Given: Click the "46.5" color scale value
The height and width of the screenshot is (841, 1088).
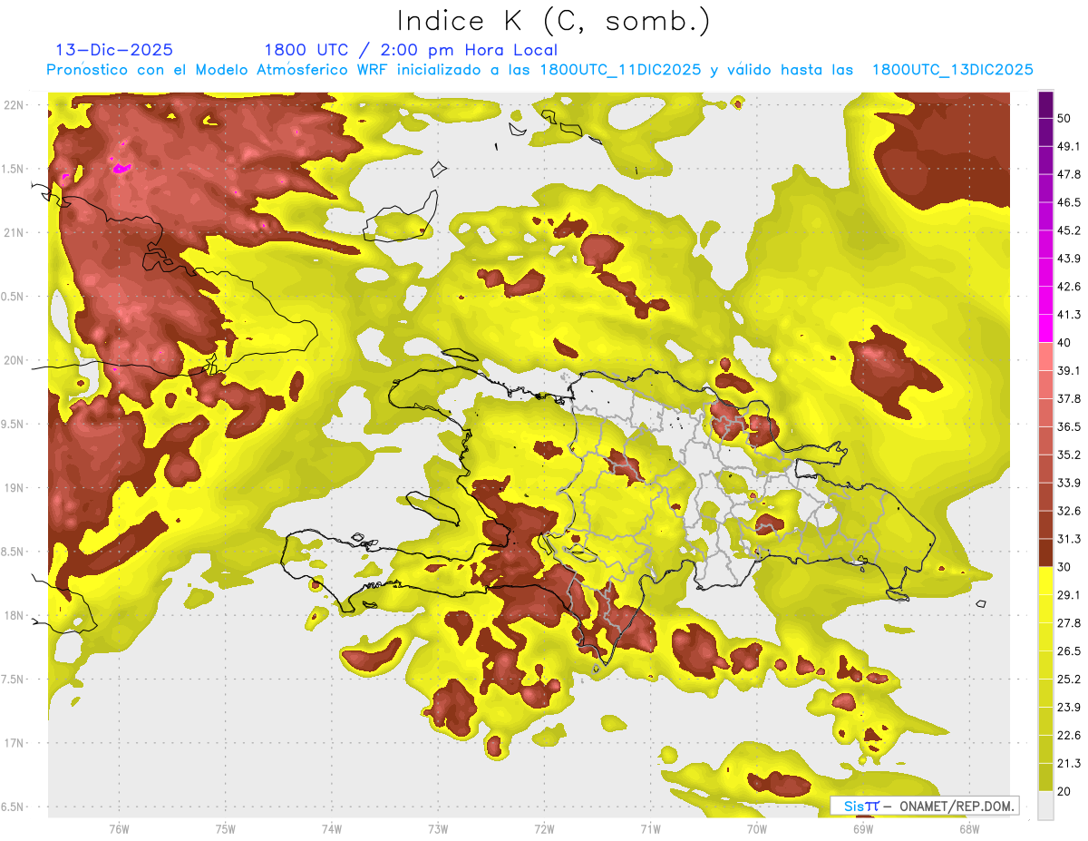Looking at the screenshot, I should [1069, 202].
